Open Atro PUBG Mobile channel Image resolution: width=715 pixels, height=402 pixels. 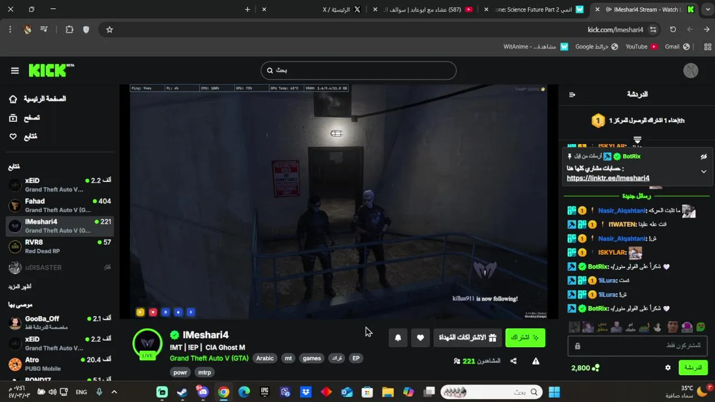pyautogui.click(x=60, y=364)
